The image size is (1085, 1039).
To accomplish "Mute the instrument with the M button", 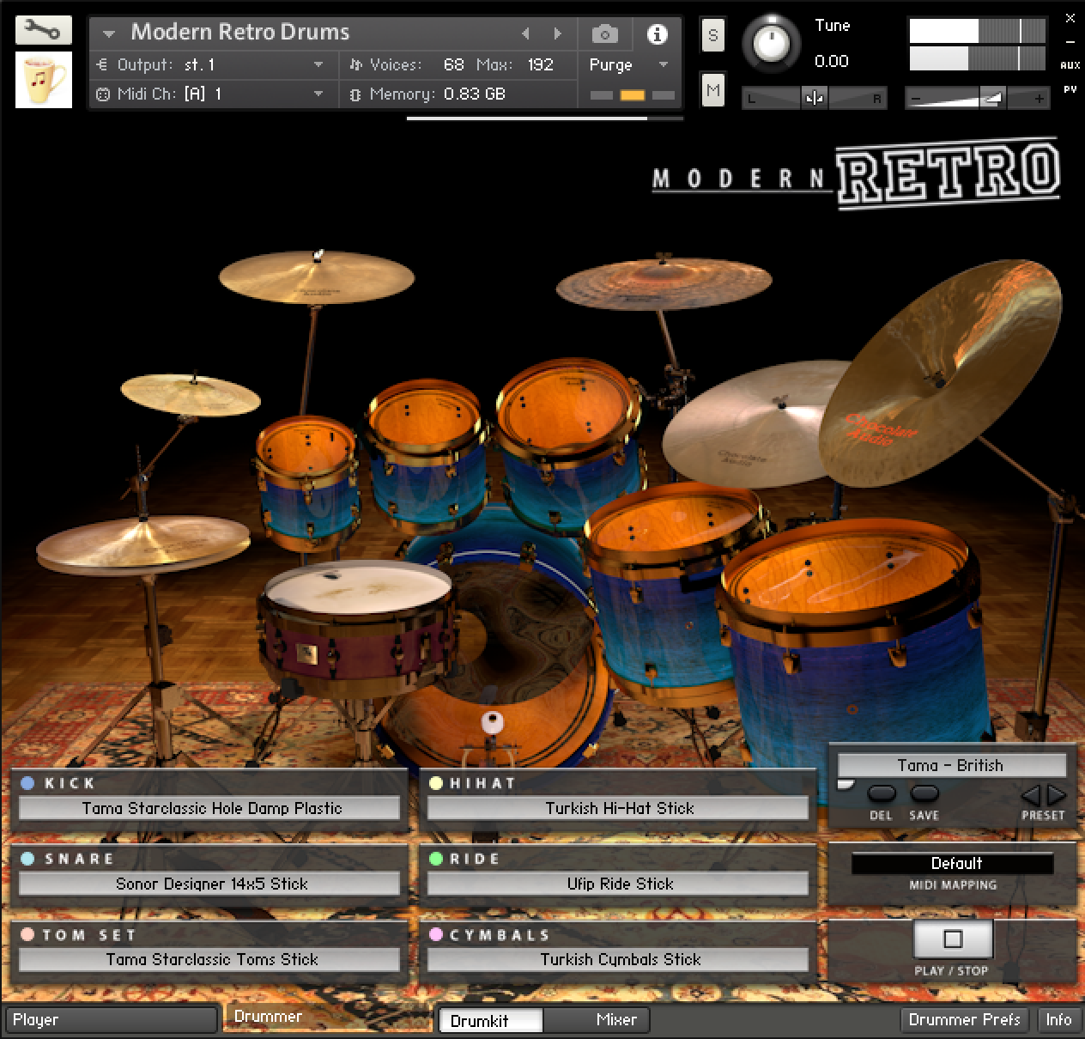I will point(712,89).
